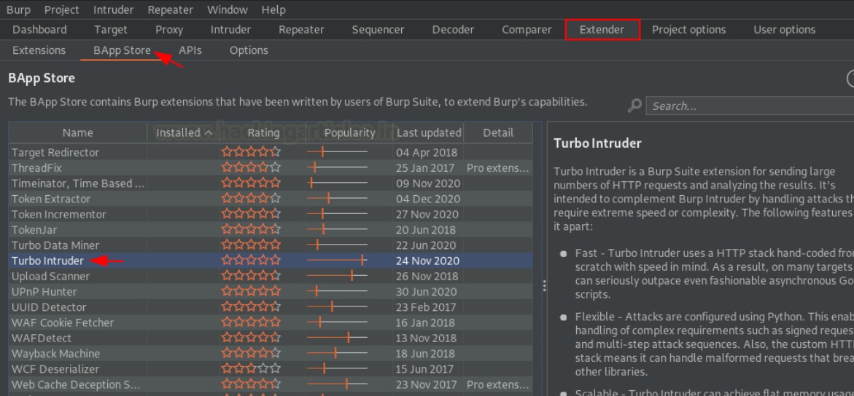Switch to the Proxy tab
This screenshot has height=396, width=854.
(x=169, y=30)
